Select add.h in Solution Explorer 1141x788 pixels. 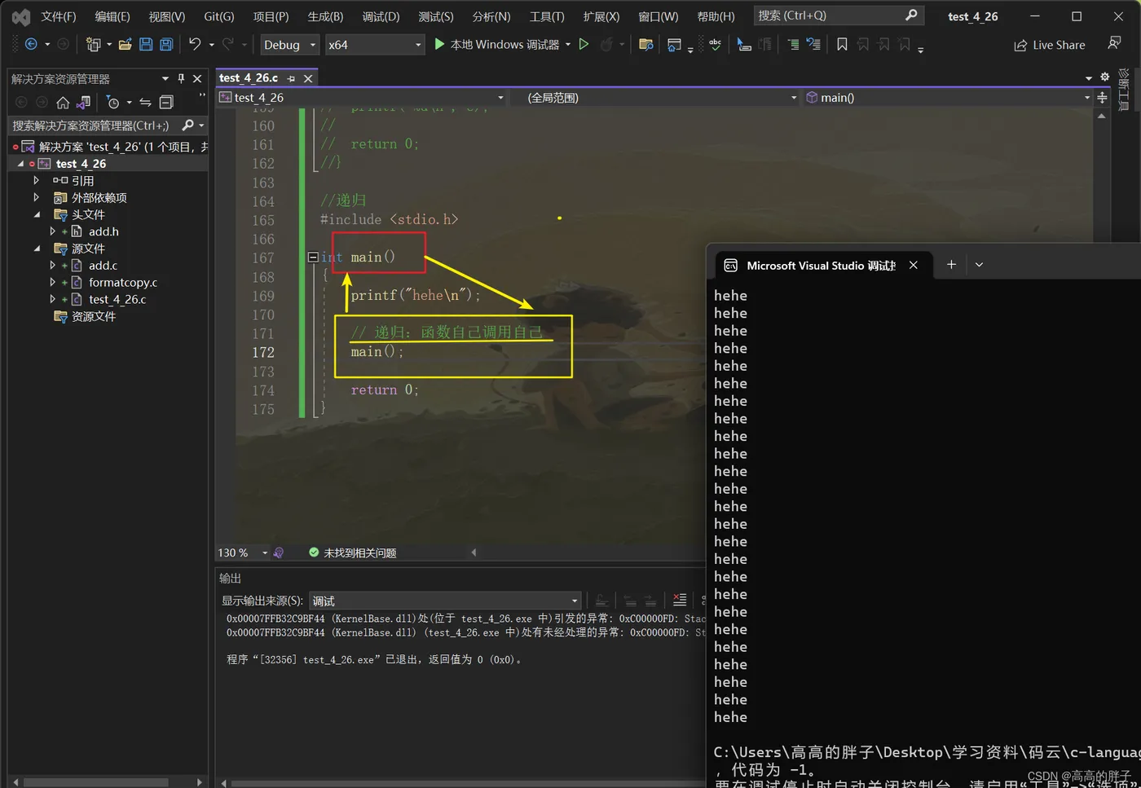pos(104,231)
